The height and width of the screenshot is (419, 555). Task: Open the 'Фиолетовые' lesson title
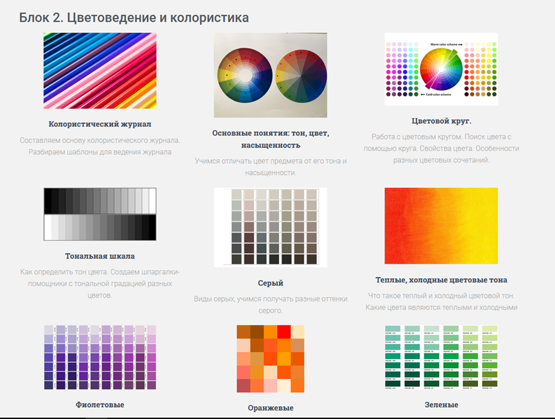click(x=100, y=405)
